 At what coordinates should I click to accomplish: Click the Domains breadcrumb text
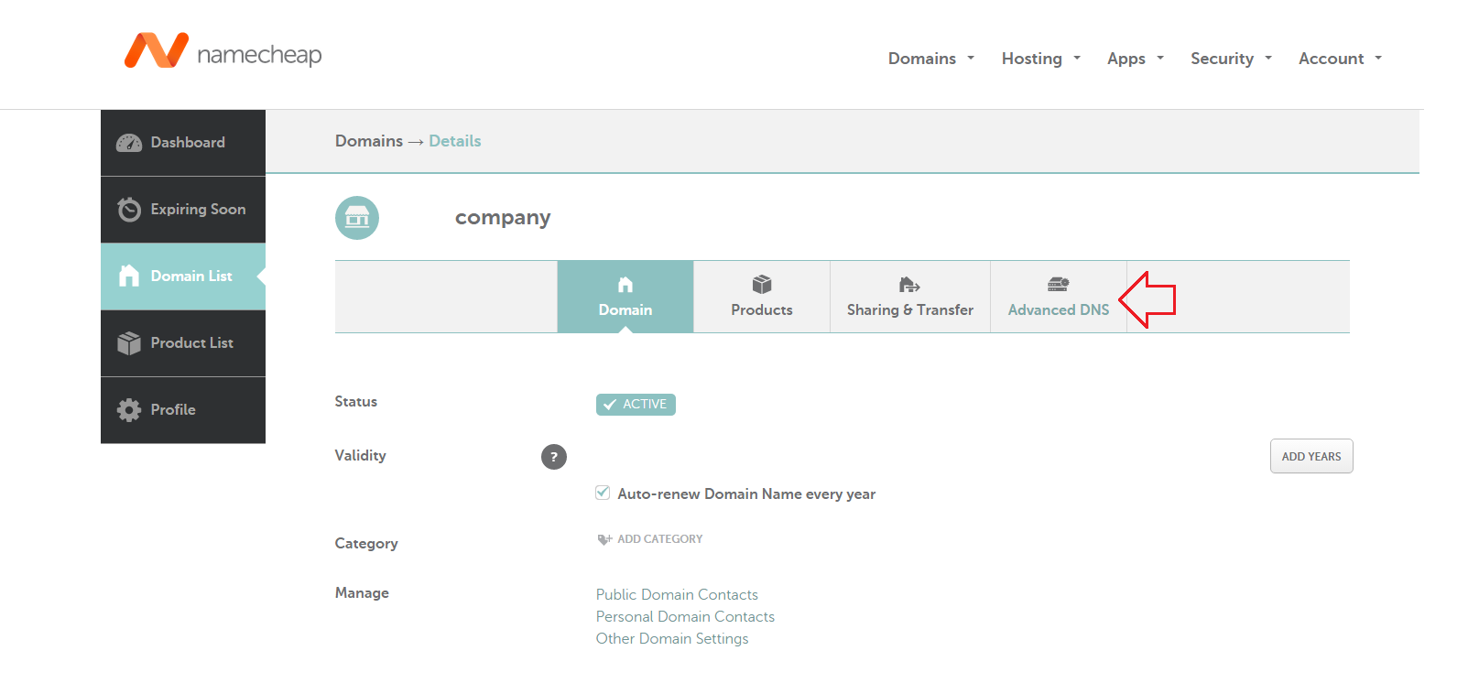(369, 141)
